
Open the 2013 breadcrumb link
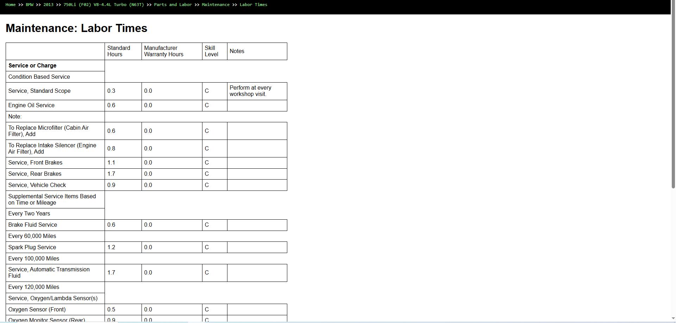click(48, 5)
